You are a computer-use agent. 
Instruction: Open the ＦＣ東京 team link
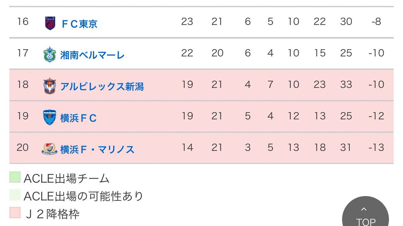(x=79, y=24)
